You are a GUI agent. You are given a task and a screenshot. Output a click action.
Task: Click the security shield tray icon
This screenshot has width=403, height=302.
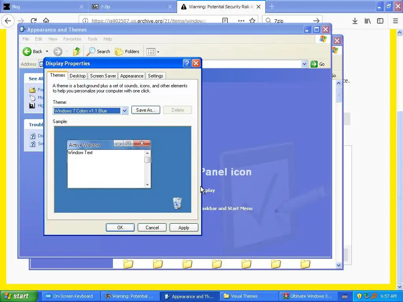pyautogui.click(x=359, y=296)
